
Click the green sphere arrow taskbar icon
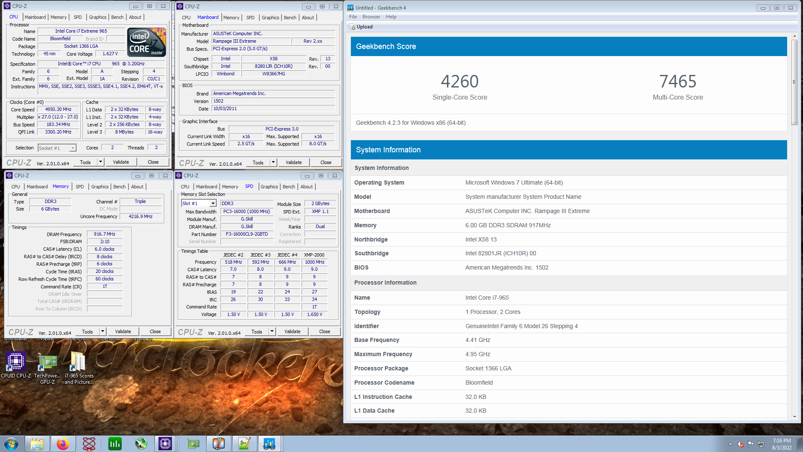[141, 444]
